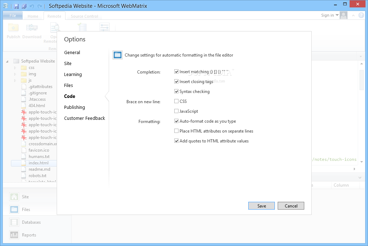Select Customer Feedback options category
Viewport: 368px width, 246px height.
pos(85,118)
